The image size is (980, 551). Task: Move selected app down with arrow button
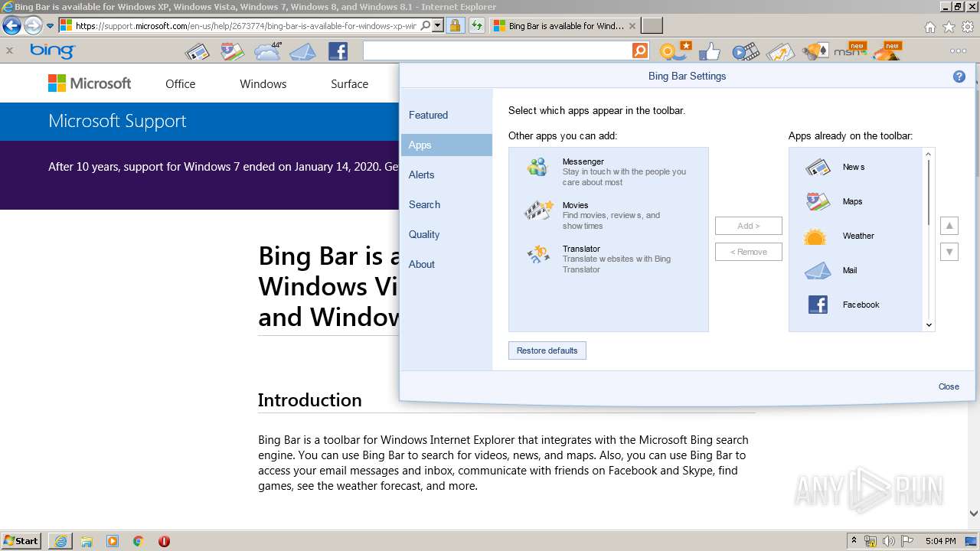tap(949, 252)
